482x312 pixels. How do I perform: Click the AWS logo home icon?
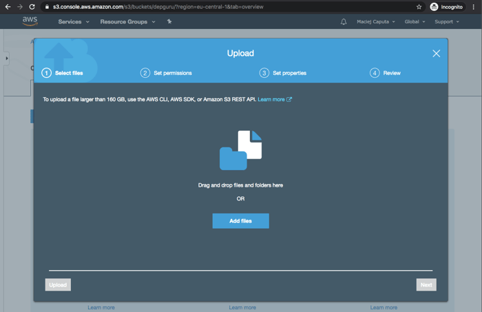[x=30, y=21]
